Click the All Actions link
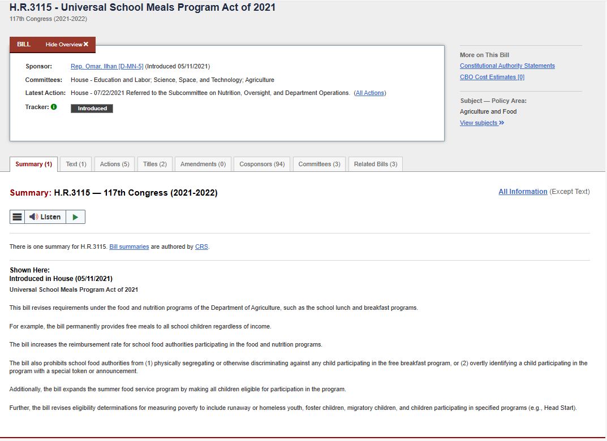The height and width of the screenshot is (441, 607). click(370, 93)
